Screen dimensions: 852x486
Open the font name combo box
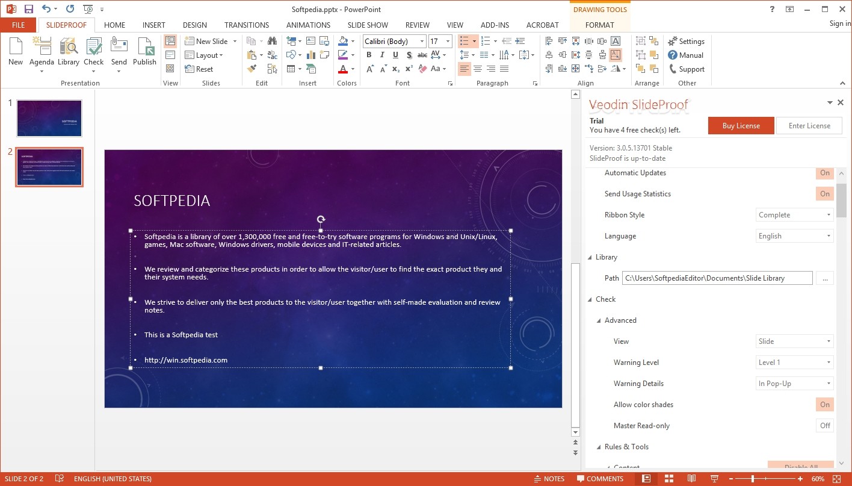(394, 41)
